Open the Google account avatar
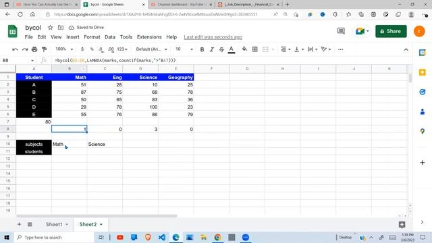 pyautogui.click(x=419, y=31)
